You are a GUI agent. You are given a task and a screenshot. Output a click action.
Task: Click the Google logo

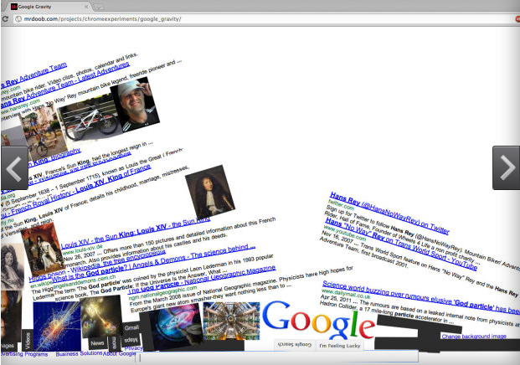click(x=318, y=319)
